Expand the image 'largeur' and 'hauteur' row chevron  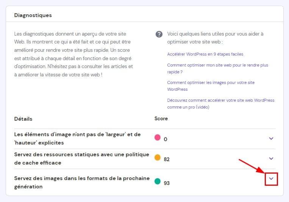click(271, 138)
